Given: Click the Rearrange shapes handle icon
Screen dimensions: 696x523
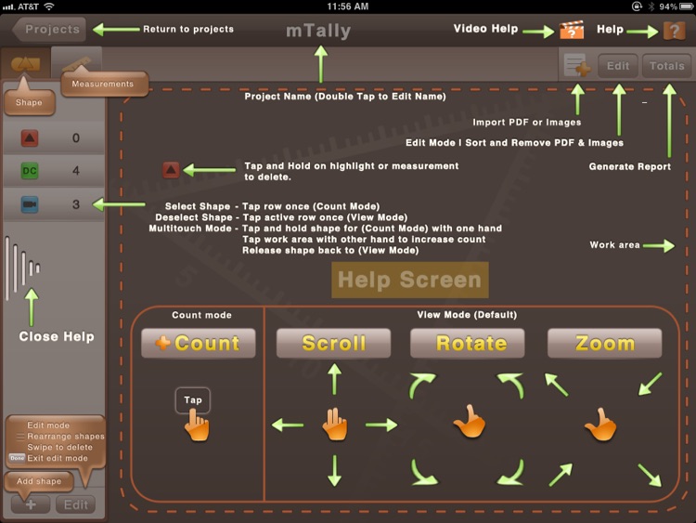Looking at the screenshot, I should pyautogui.click(x=20, y=437).
